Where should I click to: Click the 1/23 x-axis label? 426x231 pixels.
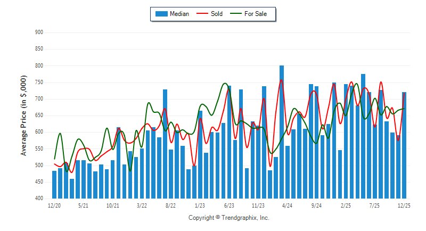click(x=200, y=205)
